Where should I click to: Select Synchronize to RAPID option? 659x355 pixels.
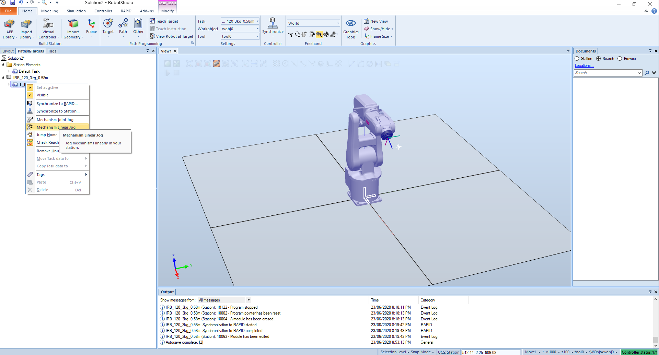(x=57, y=104)
